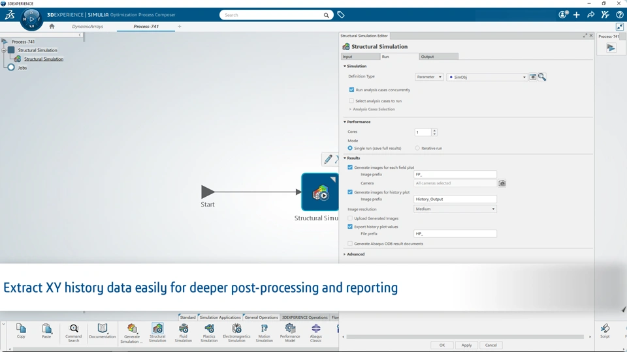Click the camera selection icon
The height and width of the screenshot is (352, 627).
[502, 183]
